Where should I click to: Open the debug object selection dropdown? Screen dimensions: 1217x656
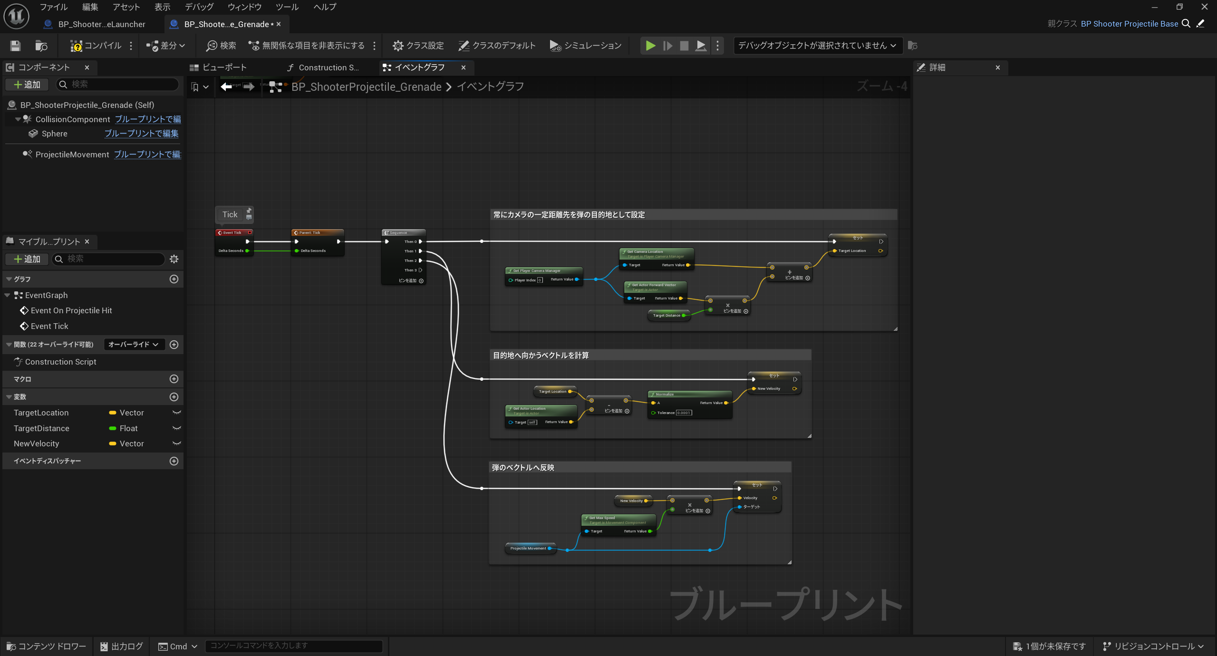tap(817, 46)
